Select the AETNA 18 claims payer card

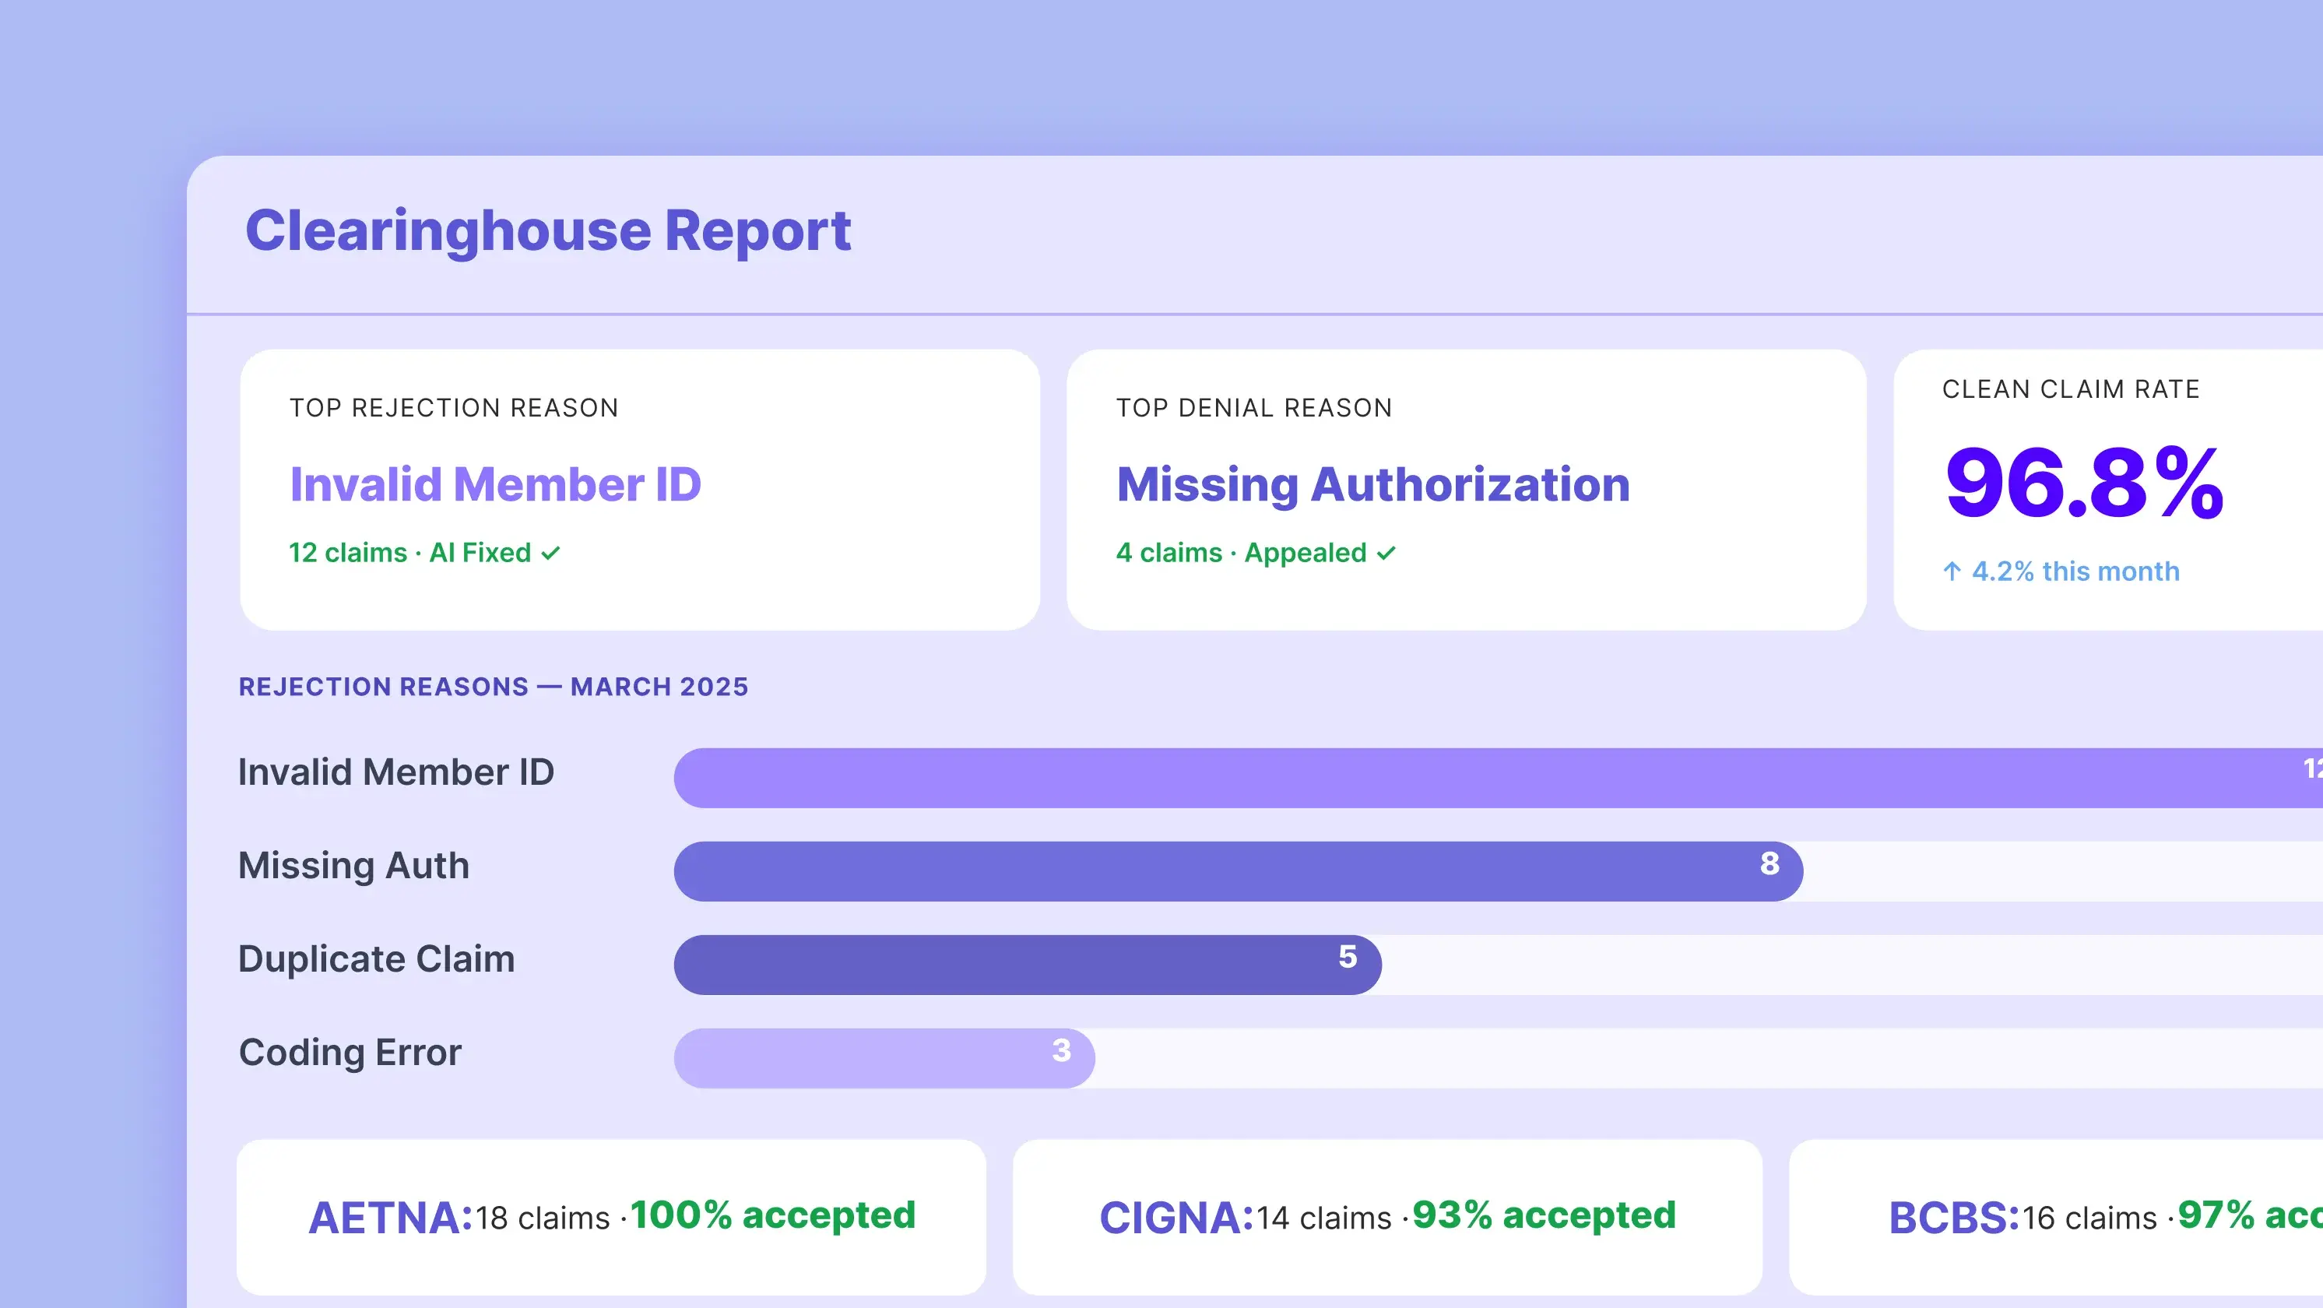point(610,1217)
